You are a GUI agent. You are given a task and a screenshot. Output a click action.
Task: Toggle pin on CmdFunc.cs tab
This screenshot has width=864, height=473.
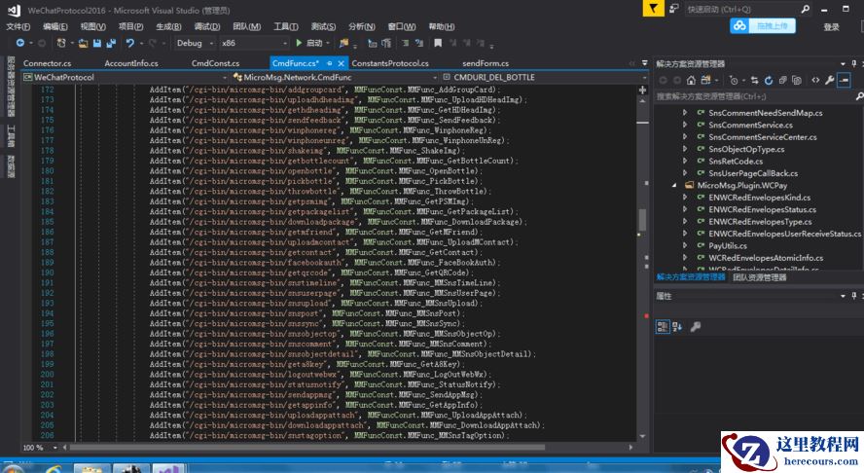328,63
